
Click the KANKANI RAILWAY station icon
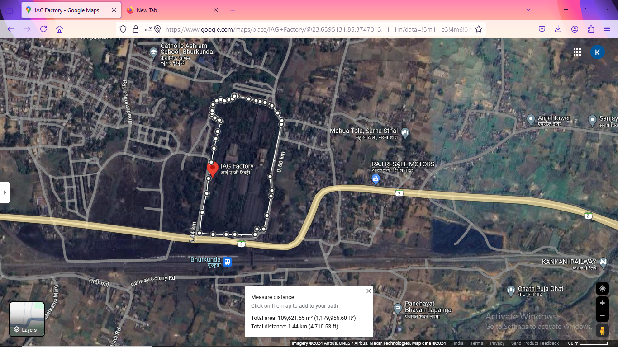point(603,262)
